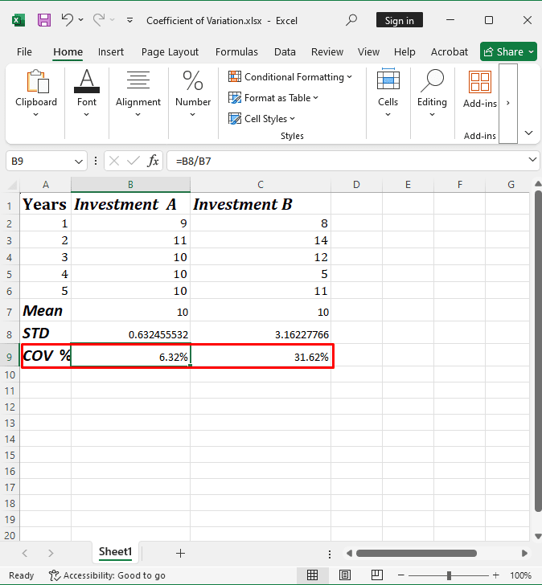Click the green Share button

509,51
